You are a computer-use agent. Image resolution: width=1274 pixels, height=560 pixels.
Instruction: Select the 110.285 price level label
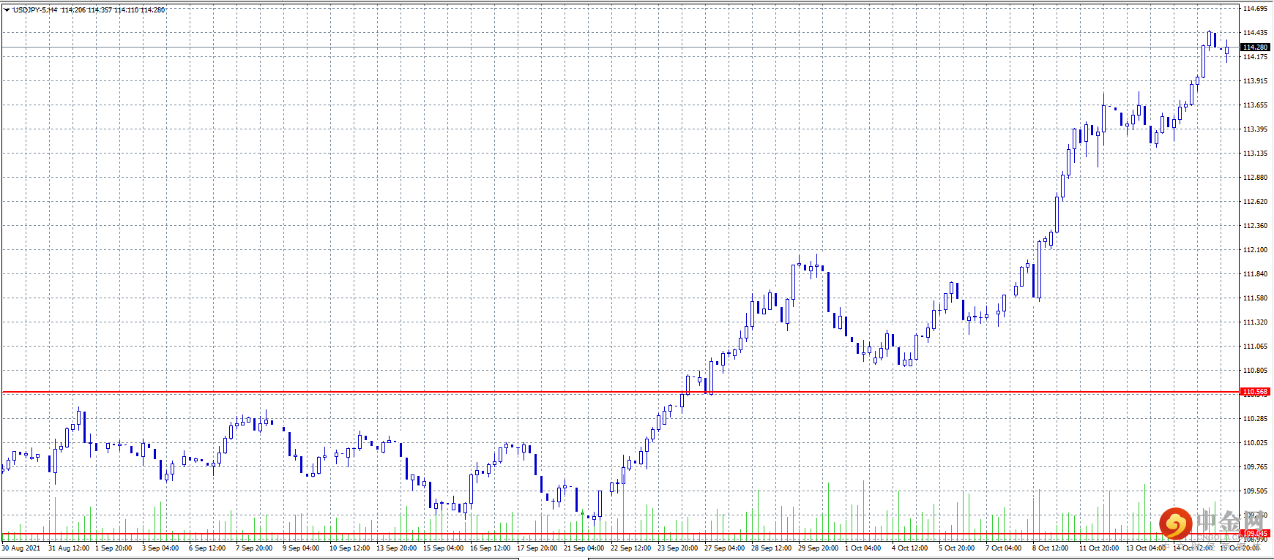pyautogui.click(x=1255, y=419)
